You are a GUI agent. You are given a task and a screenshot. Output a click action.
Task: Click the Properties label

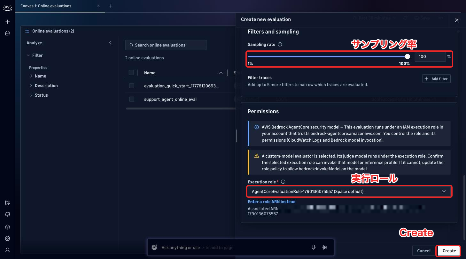(x=38, y=68)
